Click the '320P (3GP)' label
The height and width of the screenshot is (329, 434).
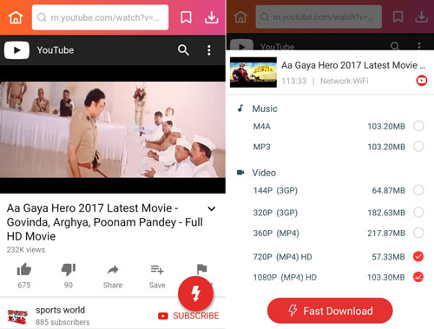tap(275, 213)
